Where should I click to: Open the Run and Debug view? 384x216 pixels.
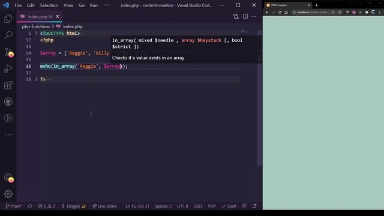[x=8, y=69]
